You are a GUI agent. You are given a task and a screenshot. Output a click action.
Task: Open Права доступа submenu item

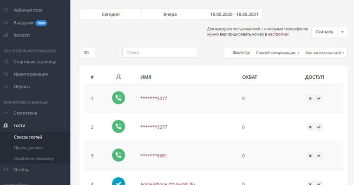pos(28,148)
